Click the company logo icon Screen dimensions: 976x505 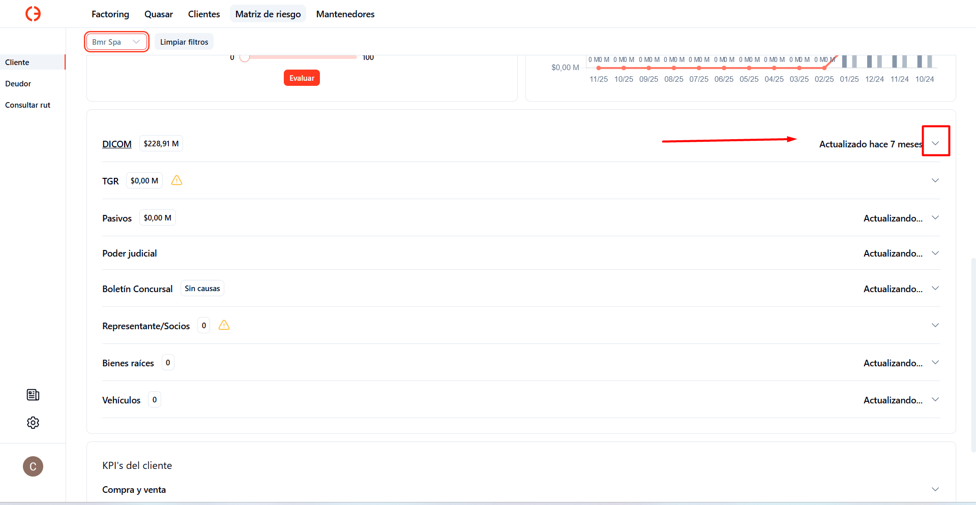point(33,14)
